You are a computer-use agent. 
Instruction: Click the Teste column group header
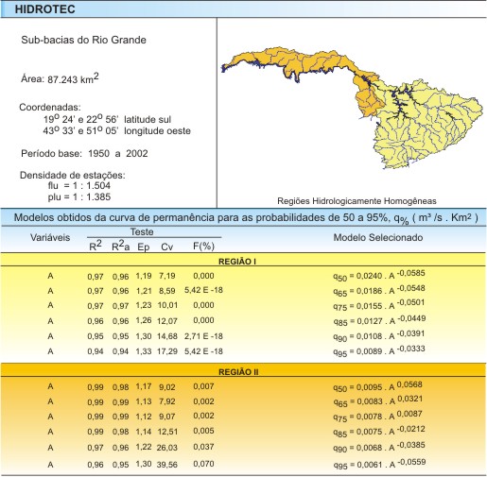coord(142,232)
